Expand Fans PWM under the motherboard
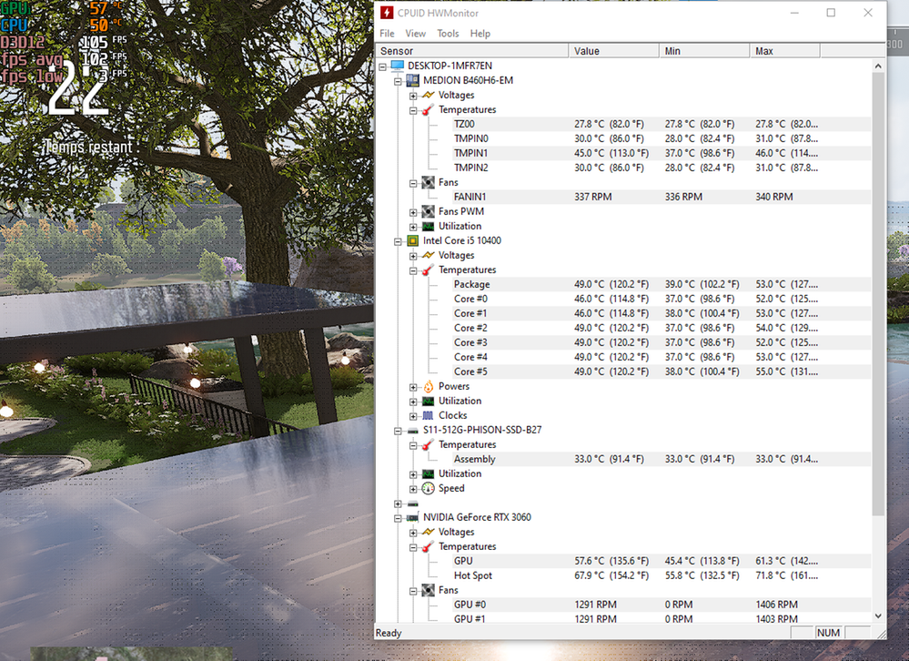Screen dimensions: 909x661 click(x=413, y=212)
